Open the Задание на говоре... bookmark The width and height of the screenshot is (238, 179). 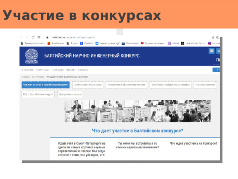(153, 43)
